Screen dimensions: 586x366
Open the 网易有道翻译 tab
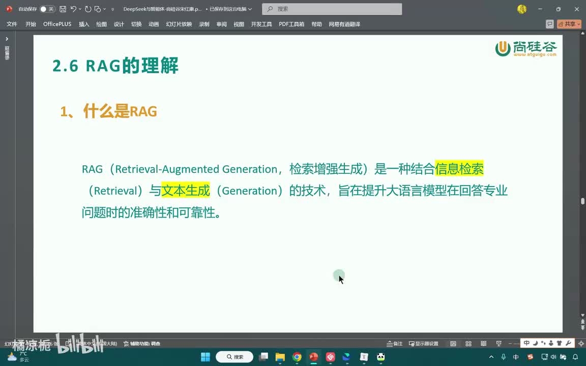344,24
